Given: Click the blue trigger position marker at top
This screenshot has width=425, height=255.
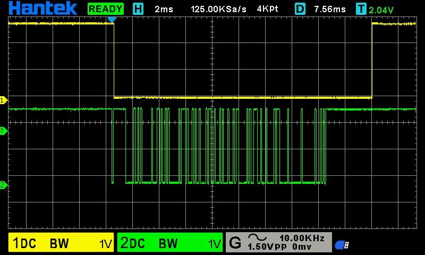Looking at the screenshot, I should [x=112, y=19].
